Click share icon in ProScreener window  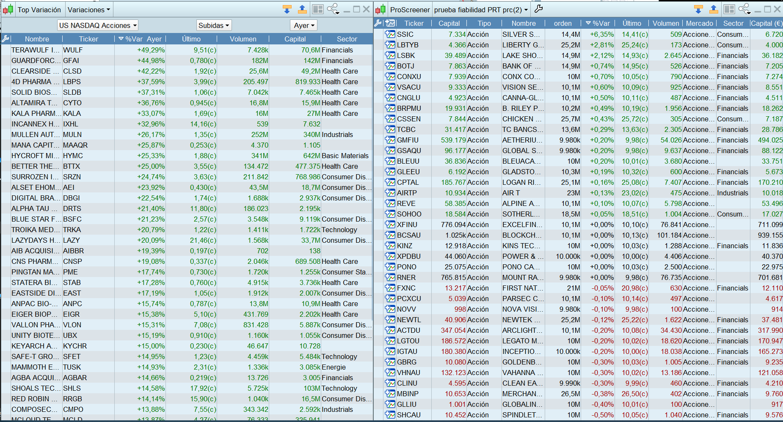click(744, 9)
